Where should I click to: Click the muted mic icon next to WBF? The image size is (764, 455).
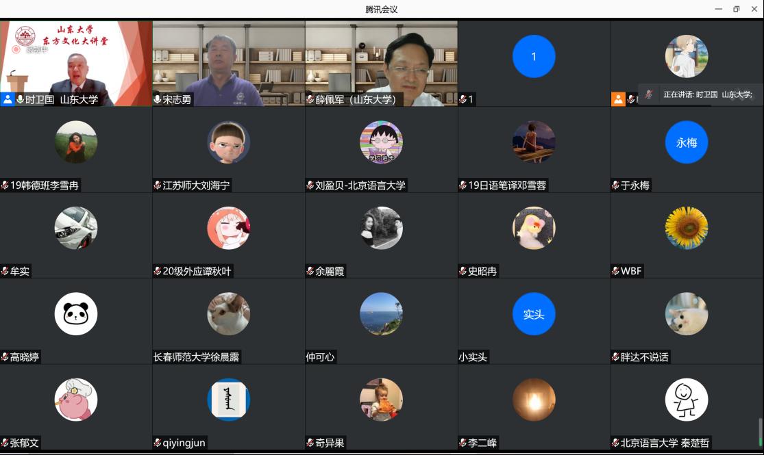[x=615, y=272]
